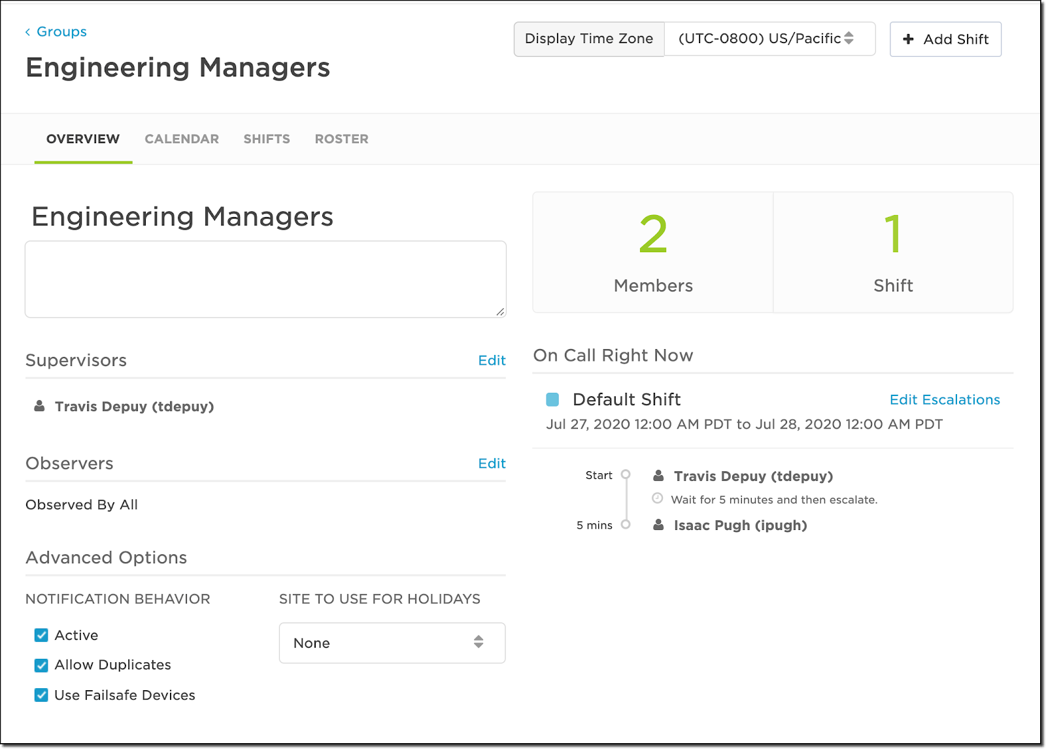Toggle the Allow Duplicates checkbox

tap(41, 665)
